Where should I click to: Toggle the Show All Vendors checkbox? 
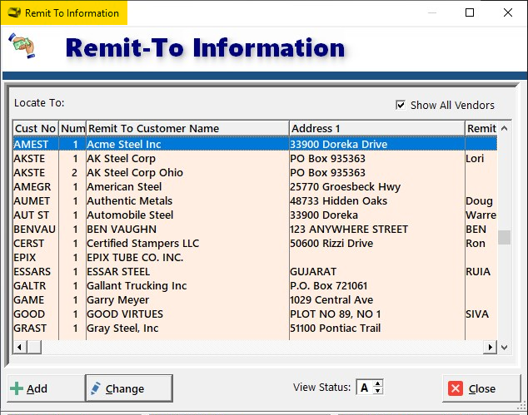pyautogui.click(x=401, y=105)
